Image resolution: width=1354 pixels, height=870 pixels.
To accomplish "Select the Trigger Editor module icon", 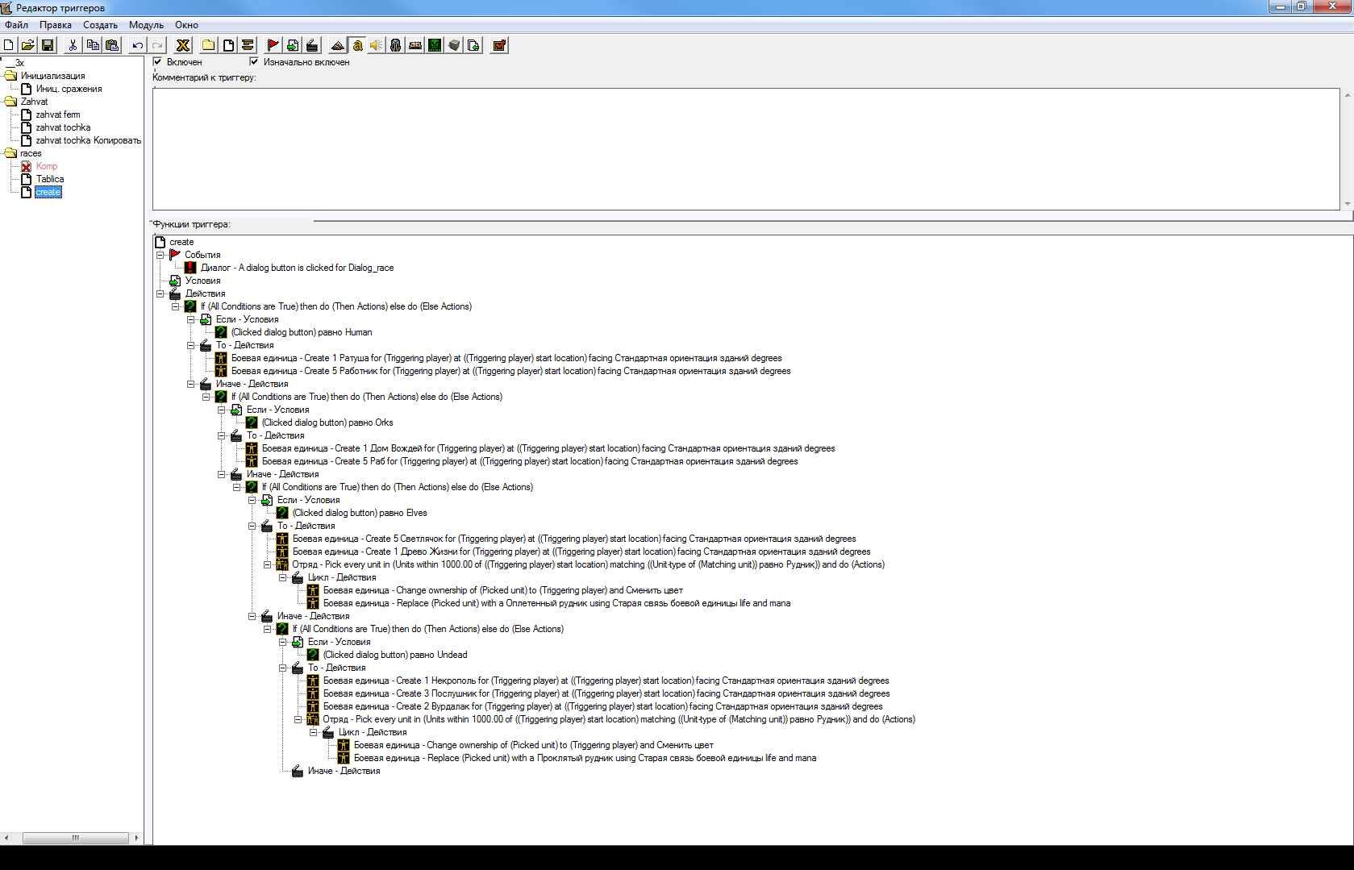I will click(357, 45).
